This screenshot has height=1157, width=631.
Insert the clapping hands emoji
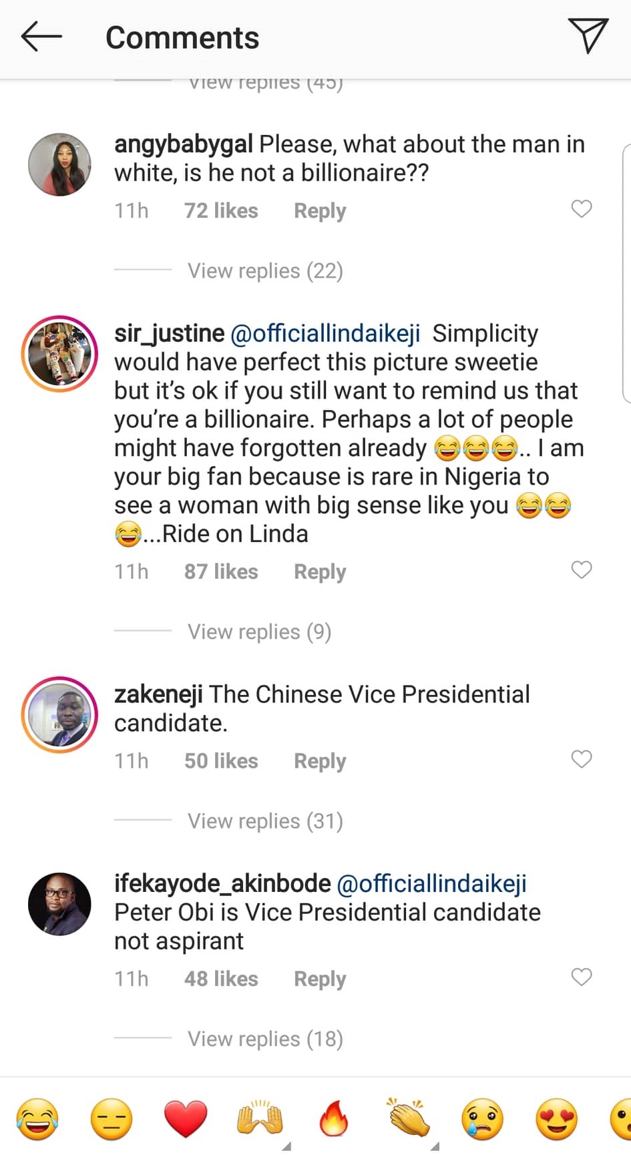pyautogui.click(x=408, y=1119)
